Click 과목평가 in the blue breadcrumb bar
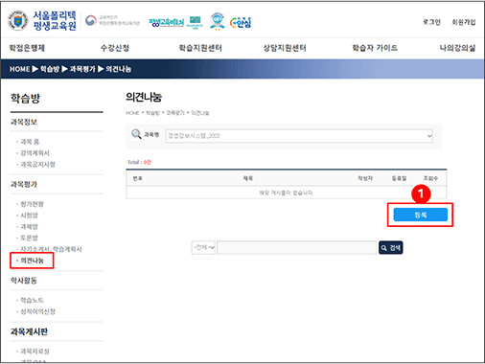Image resolution: width=485 pixels, height=364 pixels. point(82,69)
